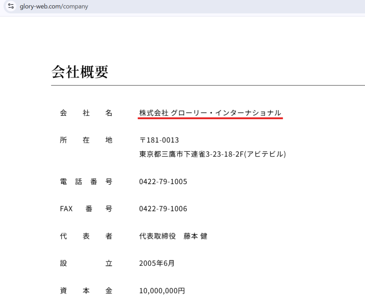
Task: Open site permissions via the tune icon
Action: (x=10, y=6)
